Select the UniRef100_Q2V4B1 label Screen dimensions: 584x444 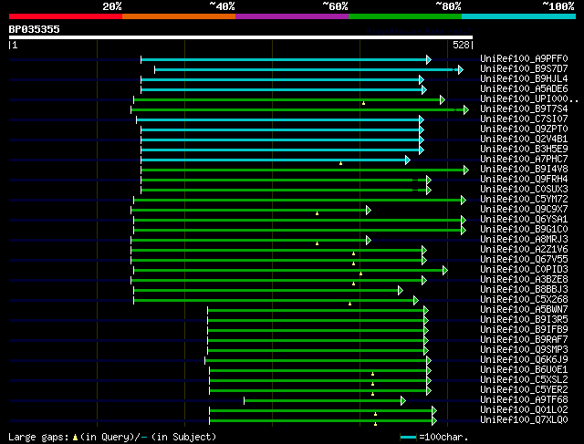[524, 139]
